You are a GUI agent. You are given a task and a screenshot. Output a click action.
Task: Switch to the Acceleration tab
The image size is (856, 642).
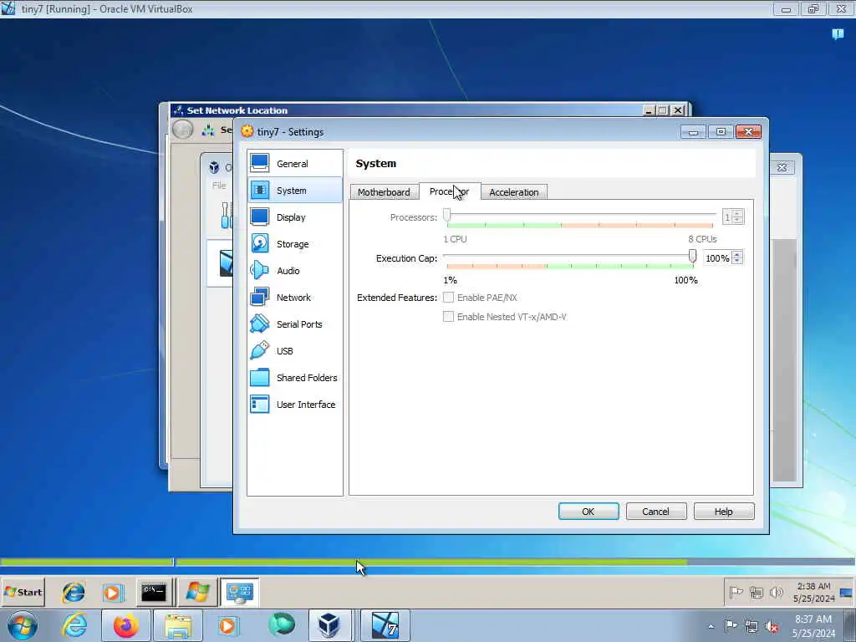tap(514, 192)
